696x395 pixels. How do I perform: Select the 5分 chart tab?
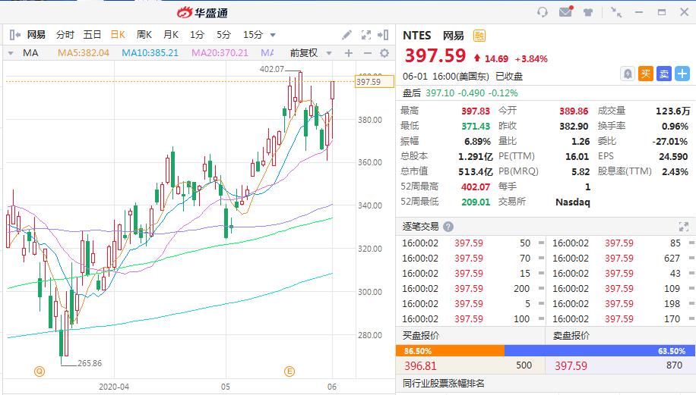(x=223, y=35)
